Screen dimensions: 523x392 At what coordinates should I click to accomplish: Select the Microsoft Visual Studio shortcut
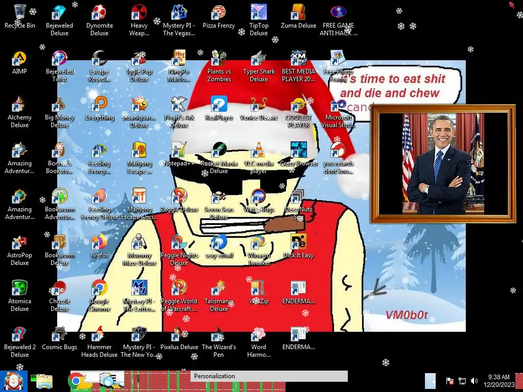(x=338, y=112)
